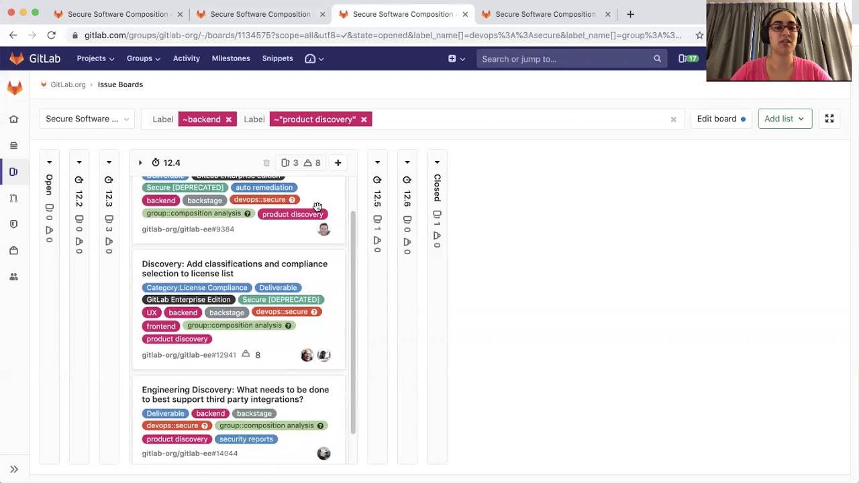Open Security shield icon in sidebar
Screen dimensions: 859x483
[13, 224]
